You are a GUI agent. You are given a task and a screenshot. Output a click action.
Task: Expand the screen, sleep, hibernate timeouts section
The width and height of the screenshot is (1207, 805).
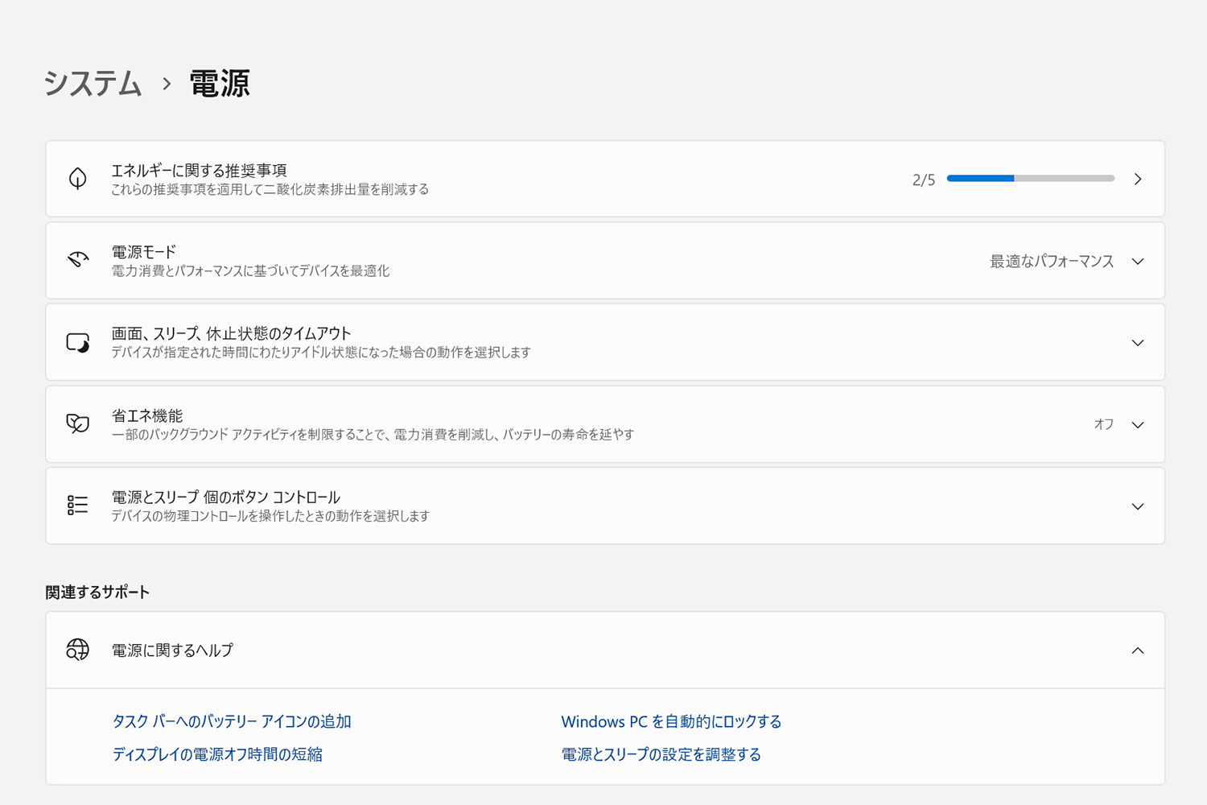pyautogui.click(x=1137, y=343)
